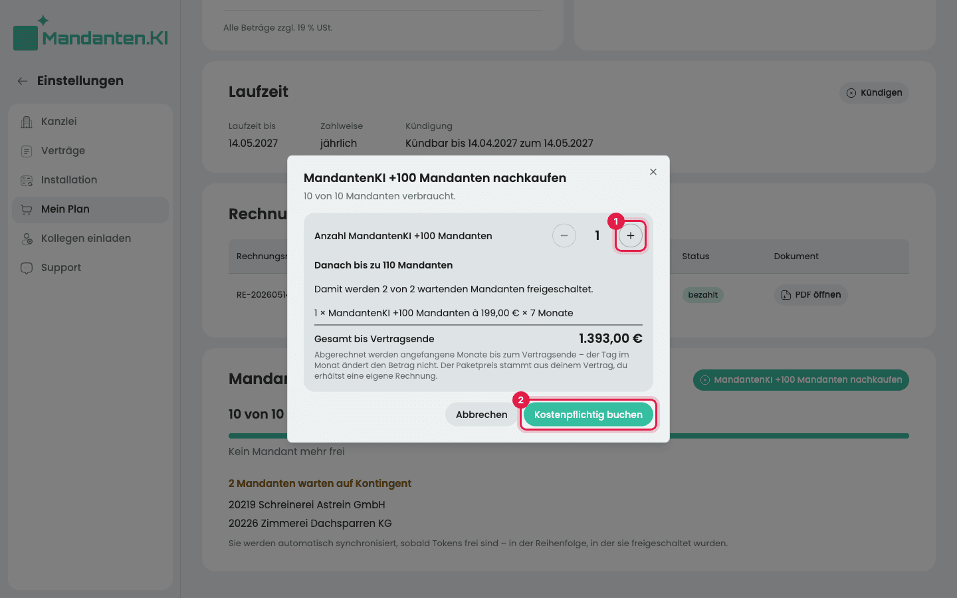This screenshot has height=598, width=957.
Task: Increase the +100 Mandanten package count
Action: tap(630, 236)
